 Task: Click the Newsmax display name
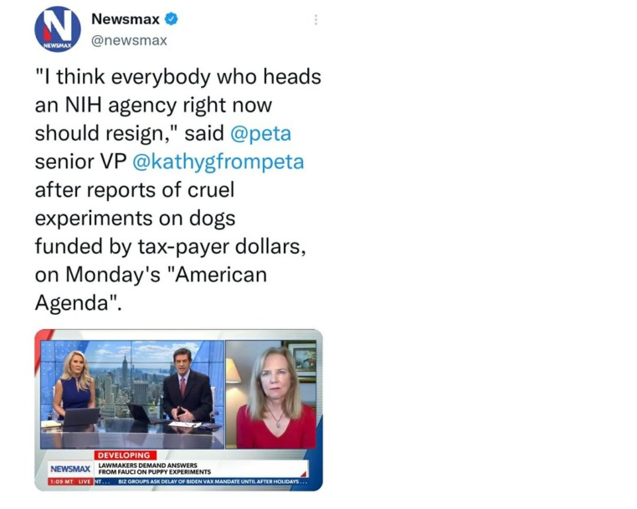pyautogui.click(x=126, y=18)
